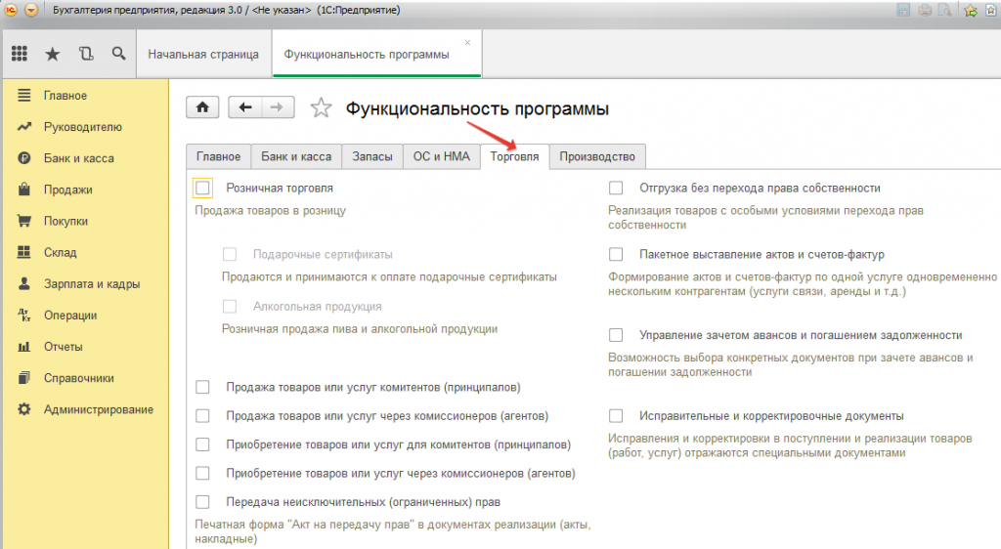Open the sections menu grid icon
This screenshot has height=549, width=1001.
click(20, 55)
